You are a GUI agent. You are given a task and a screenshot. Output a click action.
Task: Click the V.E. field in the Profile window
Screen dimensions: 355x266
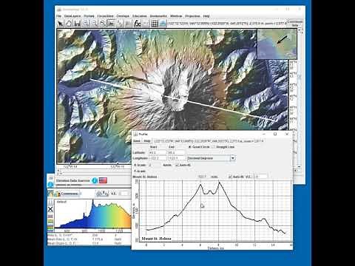[x=260, y=177]
